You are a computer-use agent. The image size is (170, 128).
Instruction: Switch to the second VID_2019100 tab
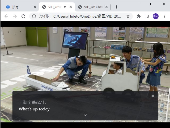tap(93, 7)
